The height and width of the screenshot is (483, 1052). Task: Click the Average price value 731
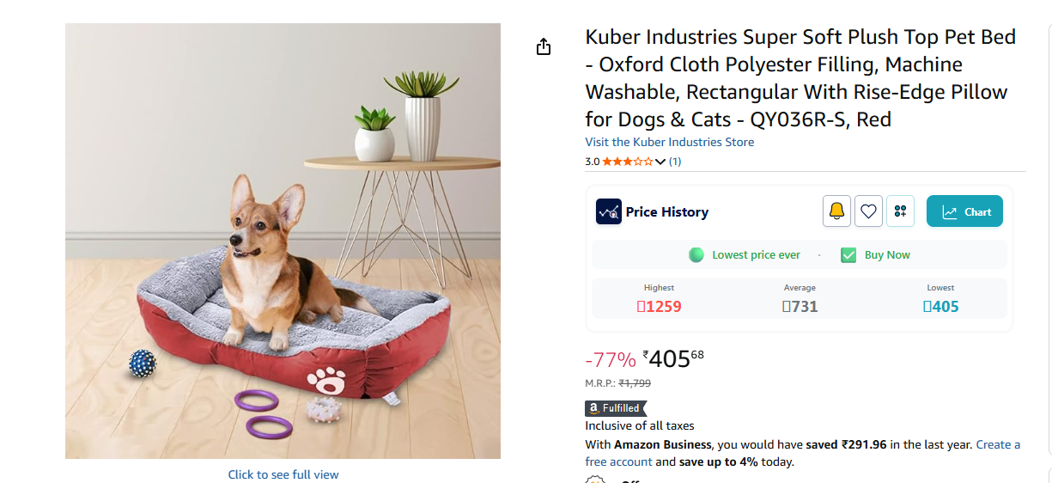(x=800, y=307)
